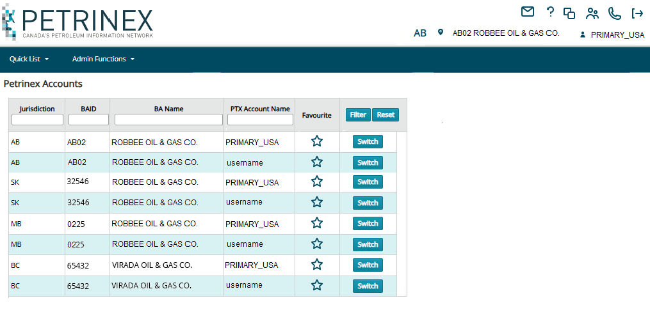This screenshot has height=312, width=650.
Task: Toggle favourite star for SK username account
Action: point(317,202)
